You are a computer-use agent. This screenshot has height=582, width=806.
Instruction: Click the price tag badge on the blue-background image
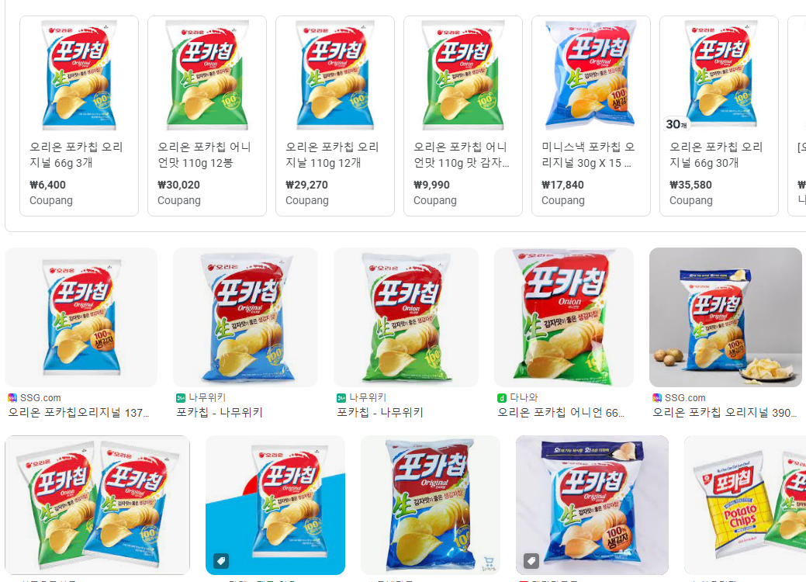pyautogui.click(x=221, y=561)
